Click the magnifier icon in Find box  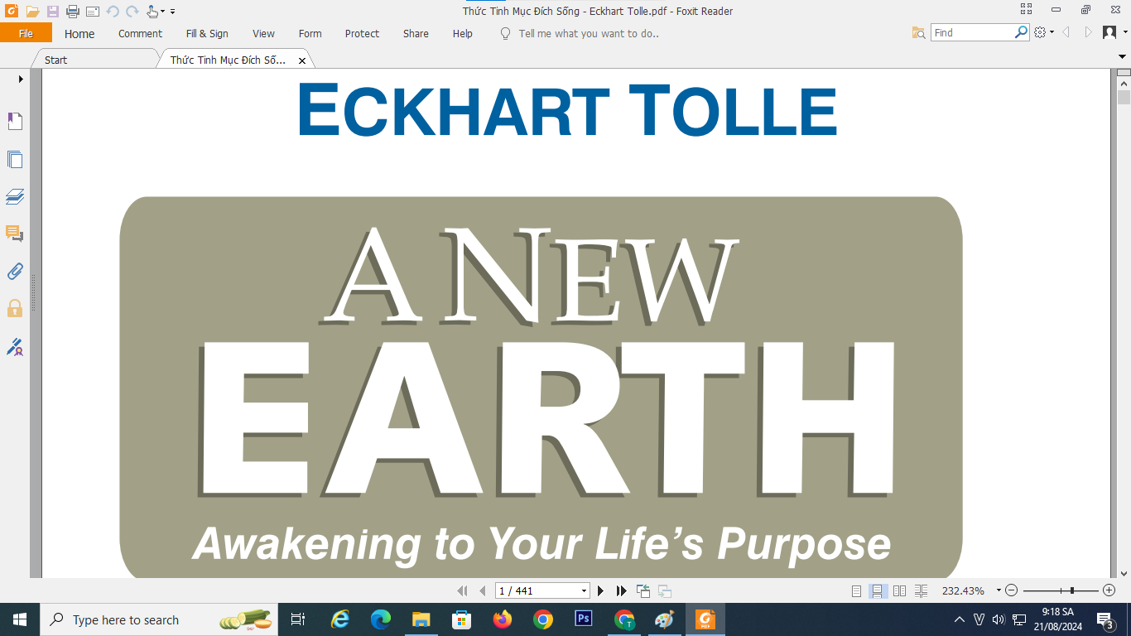1021,32
